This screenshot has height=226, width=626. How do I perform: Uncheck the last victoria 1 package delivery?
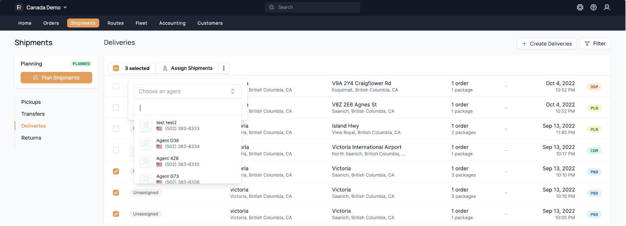116,214
